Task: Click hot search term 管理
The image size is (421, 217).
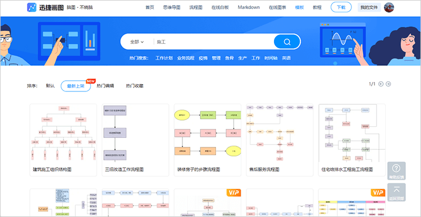Action: [216, 58]
